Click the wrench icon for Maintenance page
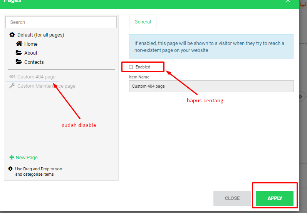This screenshot has width=307, height=213. 12,86
